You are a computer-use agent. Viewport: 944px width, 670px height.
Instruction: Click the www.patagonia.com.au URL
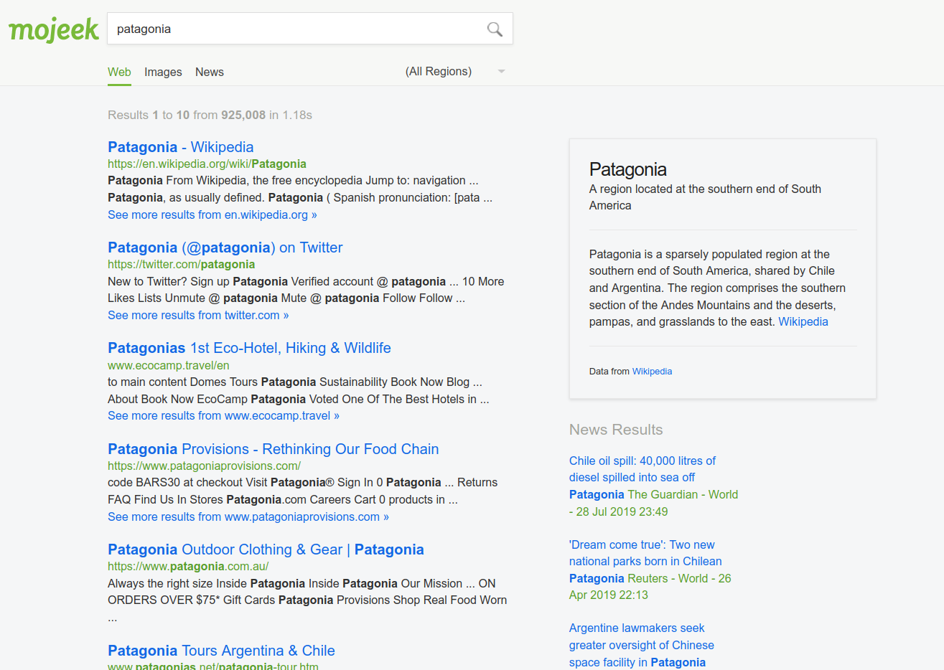coord(188,566)
